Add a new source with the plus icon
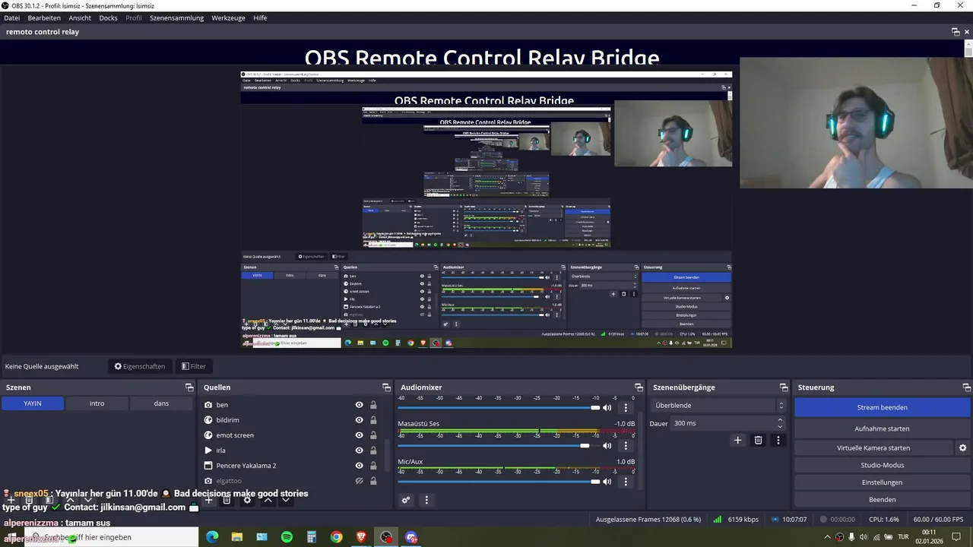The height and width of the screenshot is (547, 973). click(x=208, y=500)
